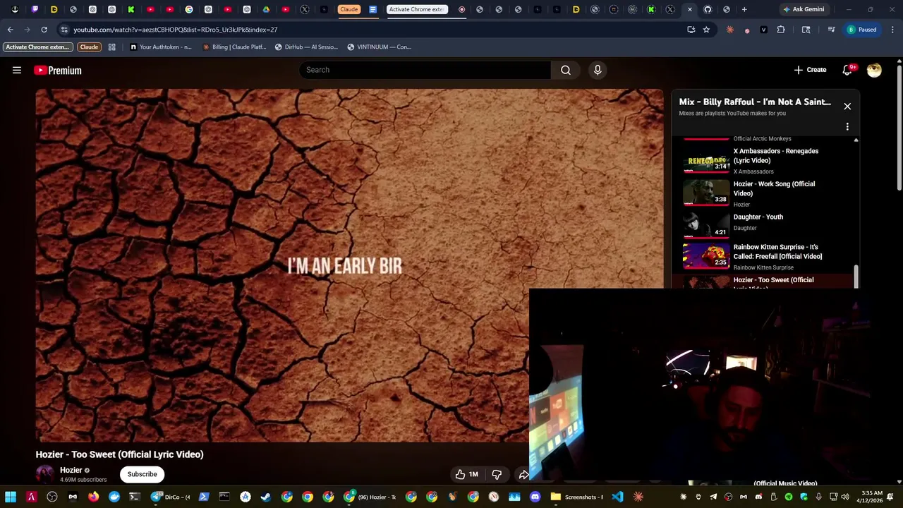Click the Ask Gemini button
The image size is (903, 508).
(804, 9)
